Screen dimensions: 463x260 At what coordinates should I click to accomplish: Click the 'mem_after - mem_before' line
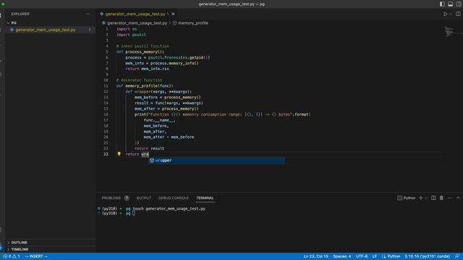pyautogui.click(x=169, y=136)
